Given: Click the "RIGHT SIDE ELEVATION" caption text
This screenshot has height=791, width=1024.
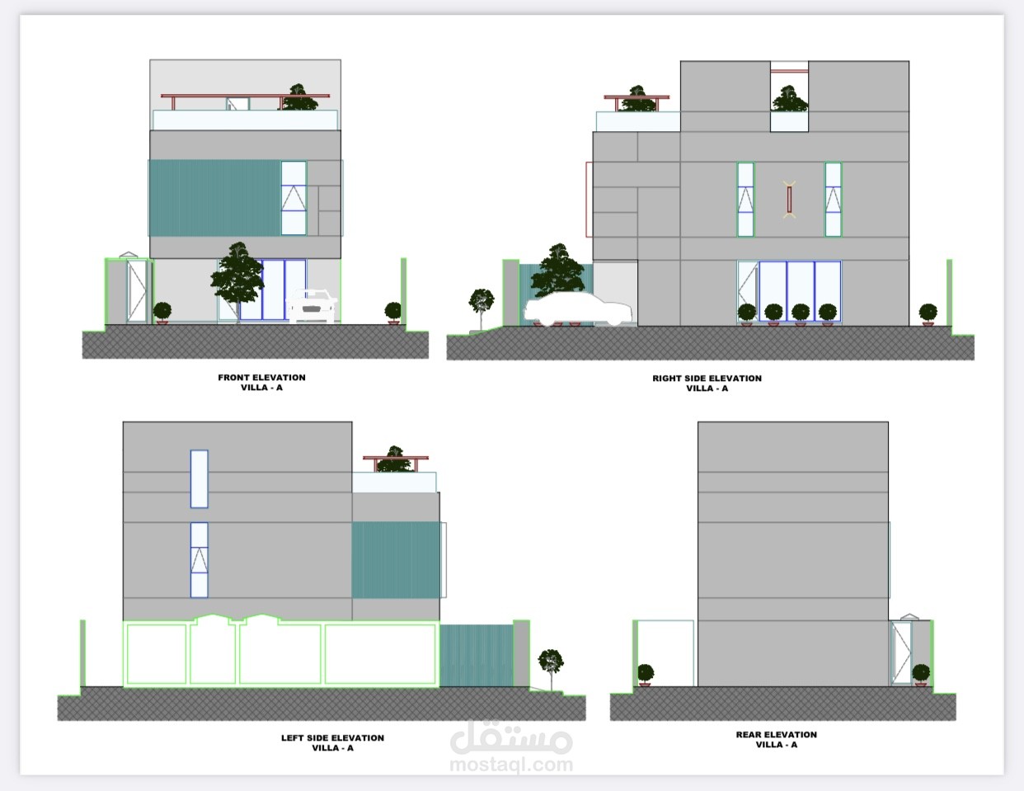Looking at the screenshot, I should click(x=707, y=379).
